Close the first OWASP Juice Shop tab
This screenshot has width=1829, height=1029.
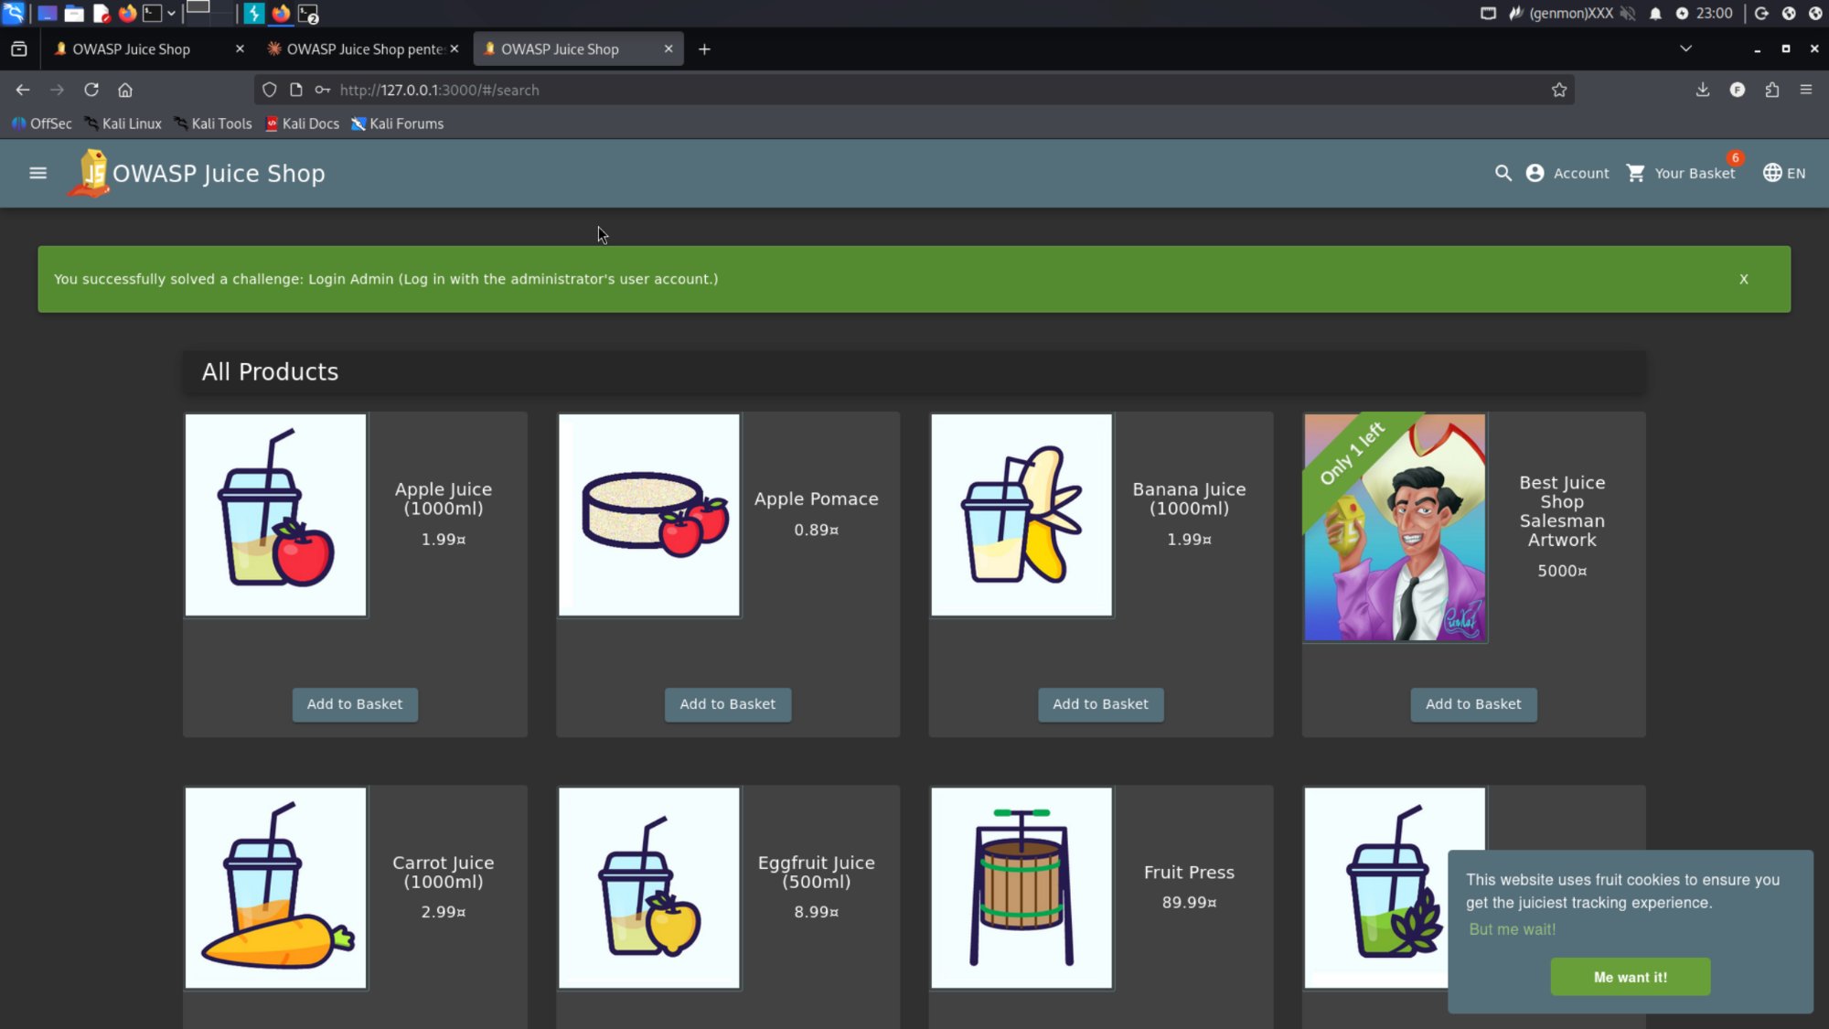pyautogui.click(x=240, y=49)
